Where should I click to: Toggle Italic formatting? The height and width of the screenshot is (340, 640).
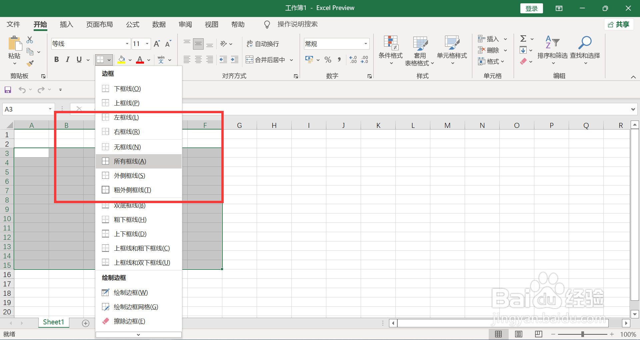tap(68, 60)
